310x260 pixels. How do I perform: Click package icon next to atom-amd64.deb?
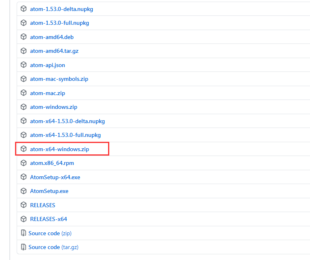24,37
